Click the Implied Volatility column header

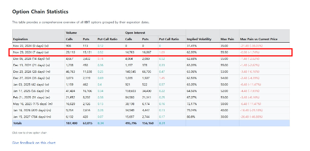pyautogui.click(x=199, y=39)
